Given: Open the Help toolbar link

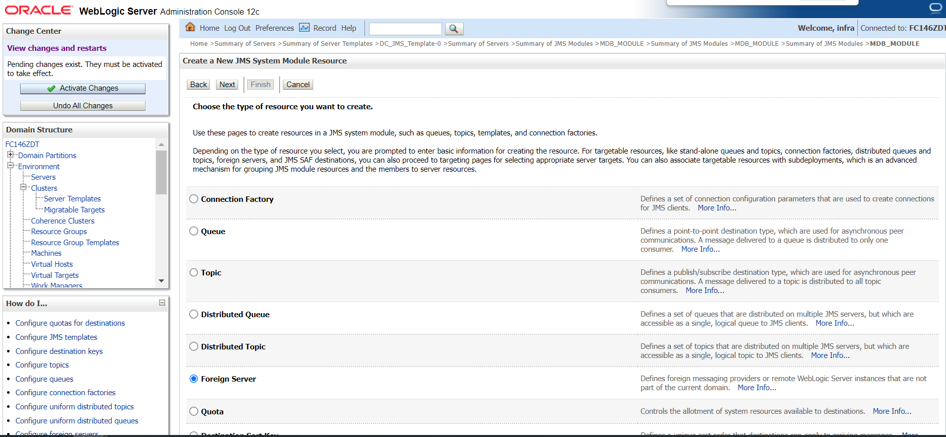Looking at the screenshot, I should (348, 28).
